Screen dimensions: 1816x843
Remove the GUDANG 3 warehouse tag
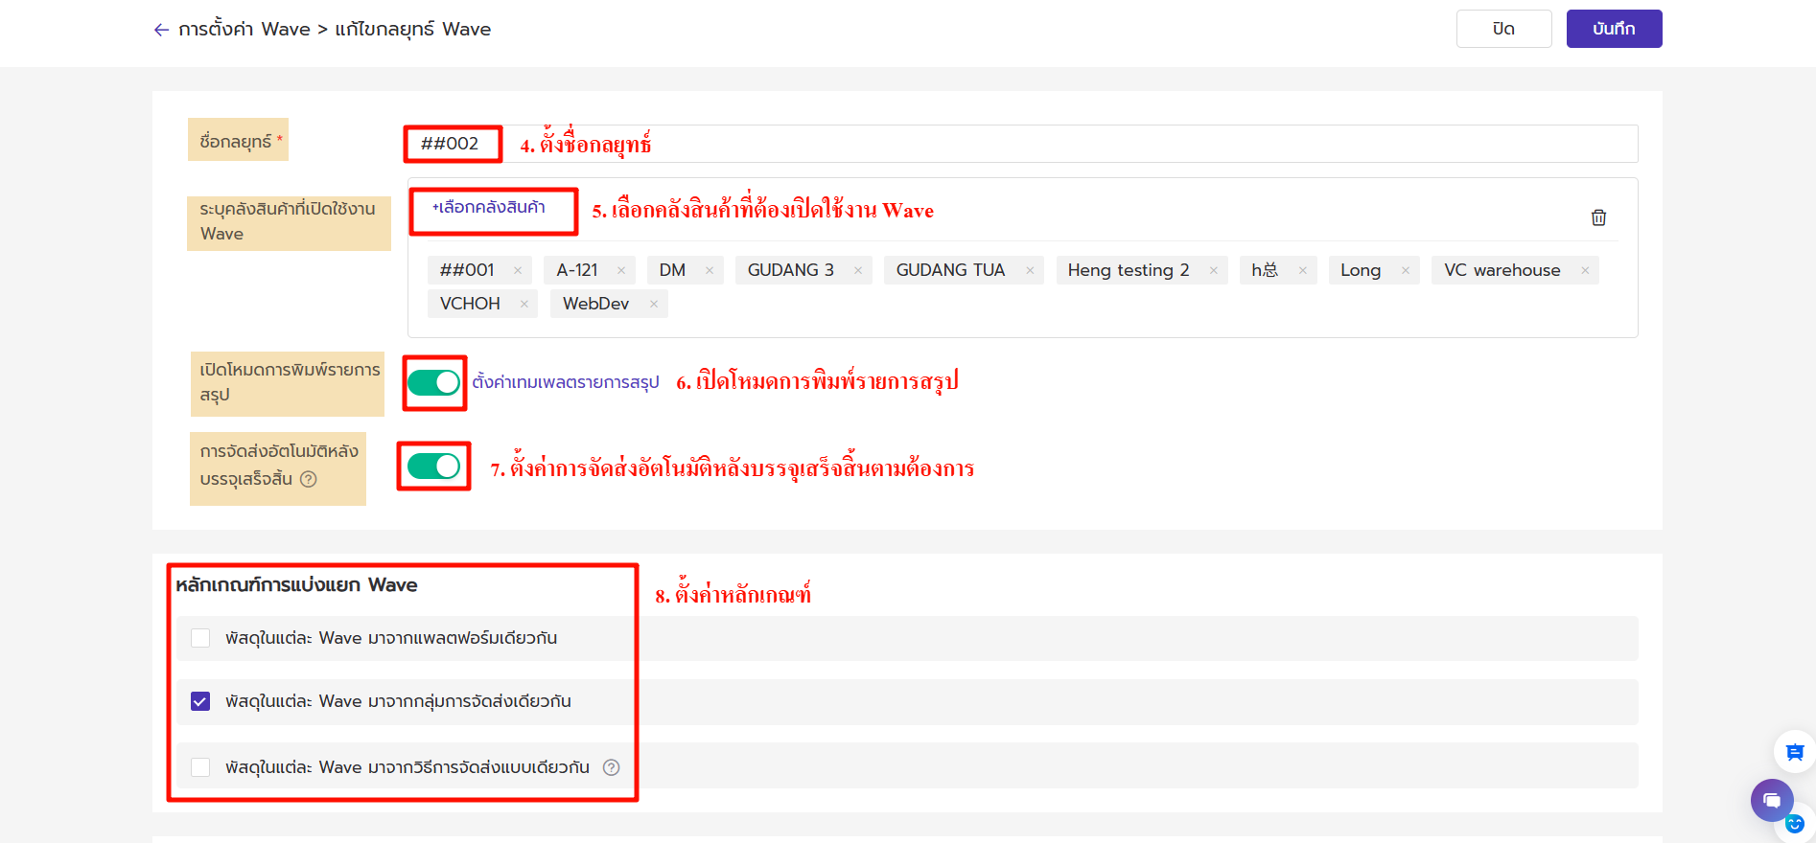click(858, 270)
